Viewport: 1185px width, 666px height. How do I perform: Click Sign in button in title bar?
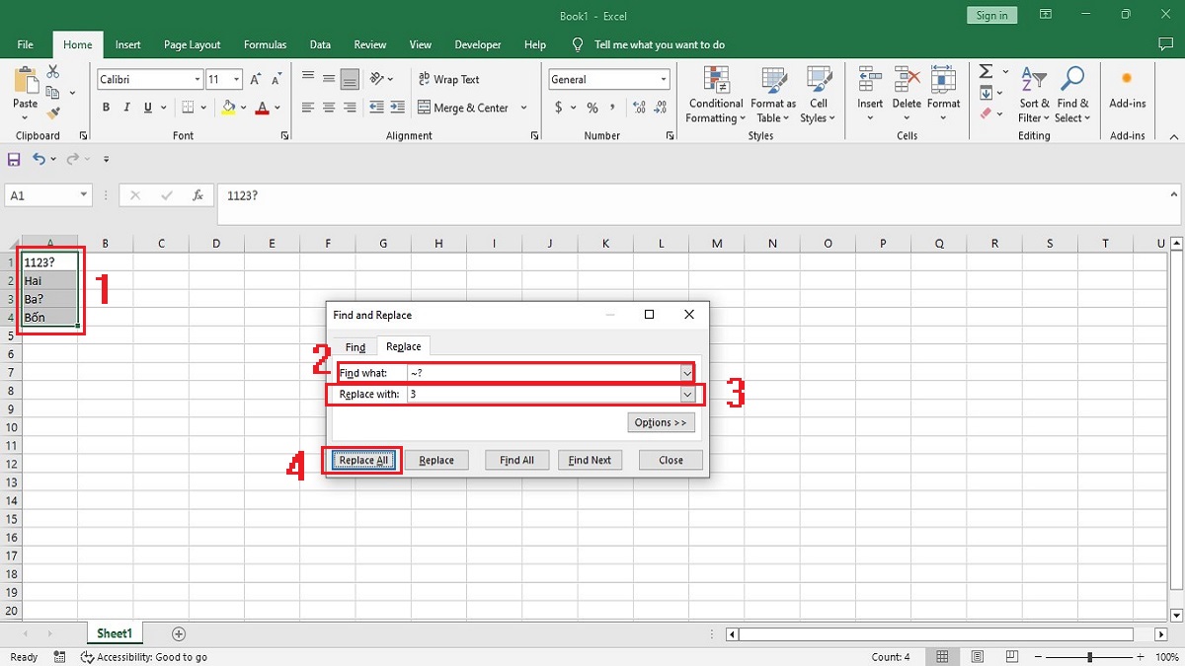click(991, 15)
